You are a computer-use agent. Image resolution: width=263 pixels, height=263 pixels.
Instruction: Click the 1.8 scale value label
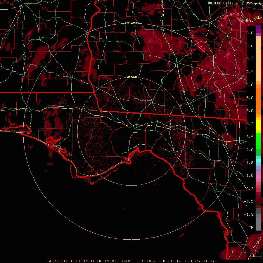coord(250,163)
